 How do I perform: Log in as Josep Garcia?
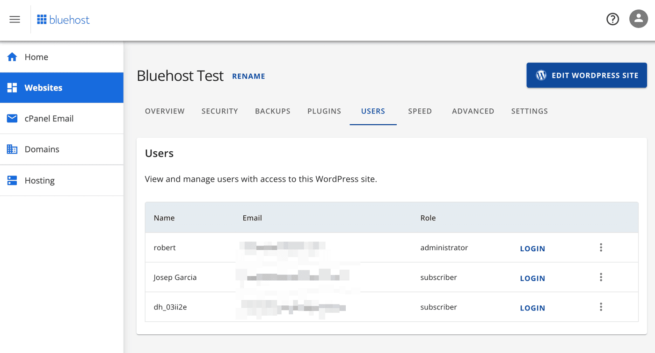[x=532, y=278]
